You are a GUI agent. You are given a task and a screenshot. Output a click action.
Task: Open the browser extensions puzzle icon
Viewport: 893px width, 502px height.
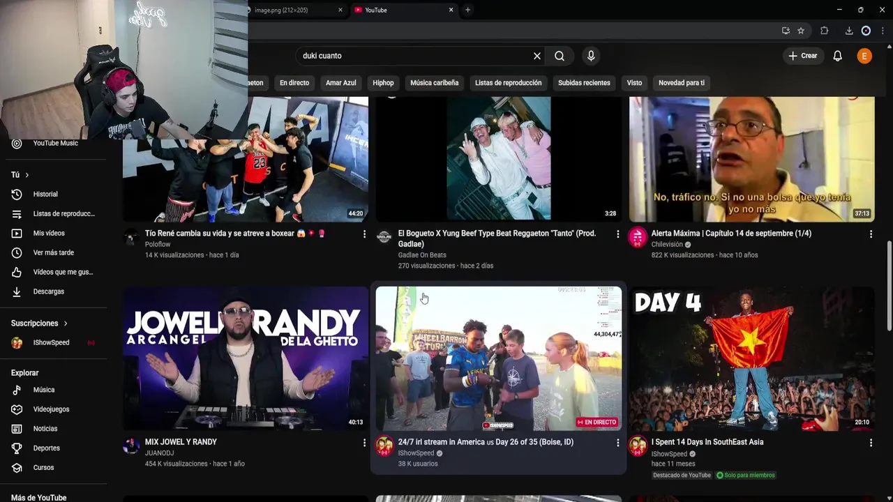(x=824, y=31)
